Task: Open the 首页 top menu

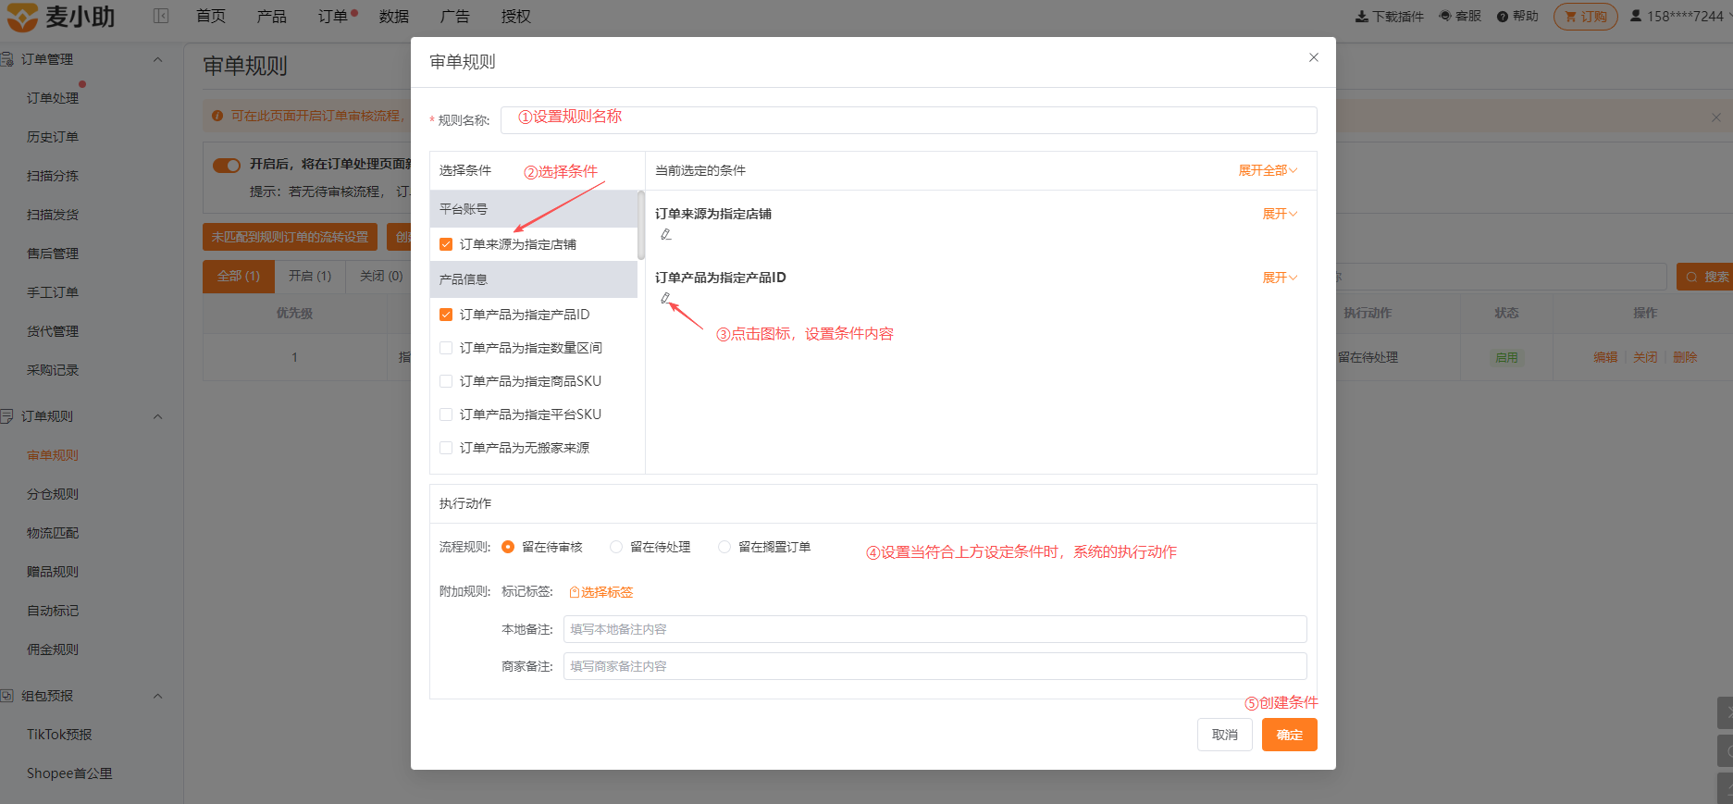Action: coord(211,17)
